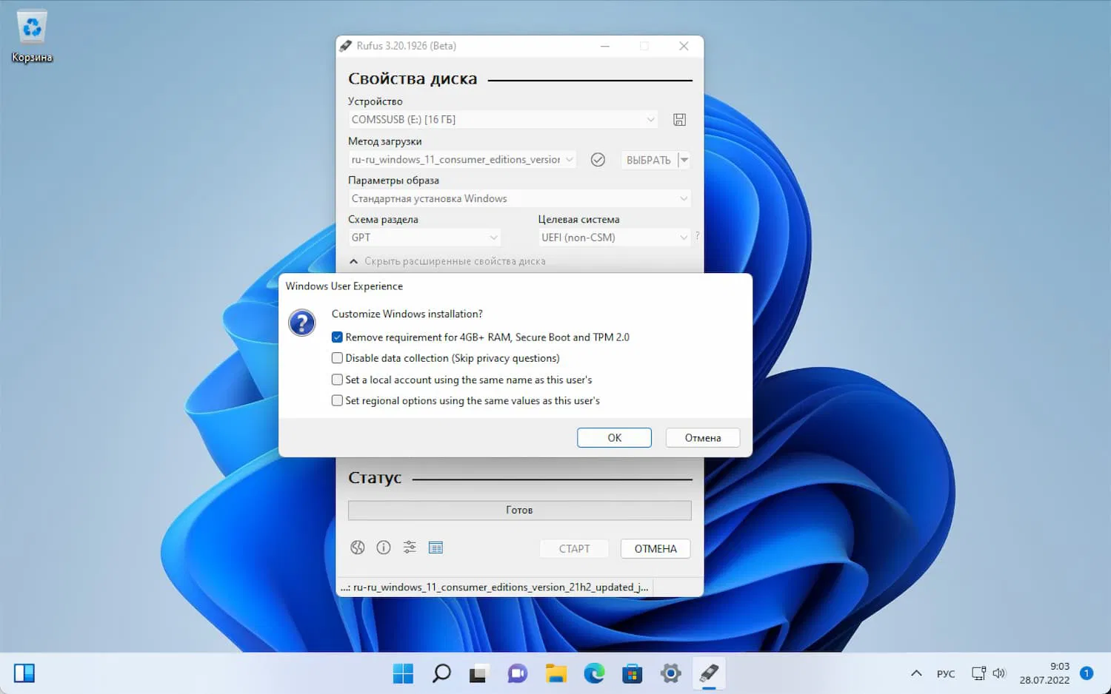This screenshot has width=1111, height=694.
Task: Enable Disable data collection checkbox
Action: tap(337, 358)
